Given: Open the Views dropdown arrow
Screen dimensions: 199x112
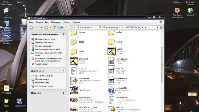Looking at the screenshot, I should point(62,28).
